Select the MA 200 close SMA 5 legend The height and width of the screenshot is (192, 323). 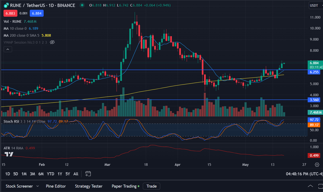(22, 36)
